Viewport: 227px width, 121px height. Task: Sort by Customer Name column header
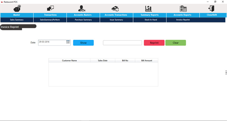[69, 60]
